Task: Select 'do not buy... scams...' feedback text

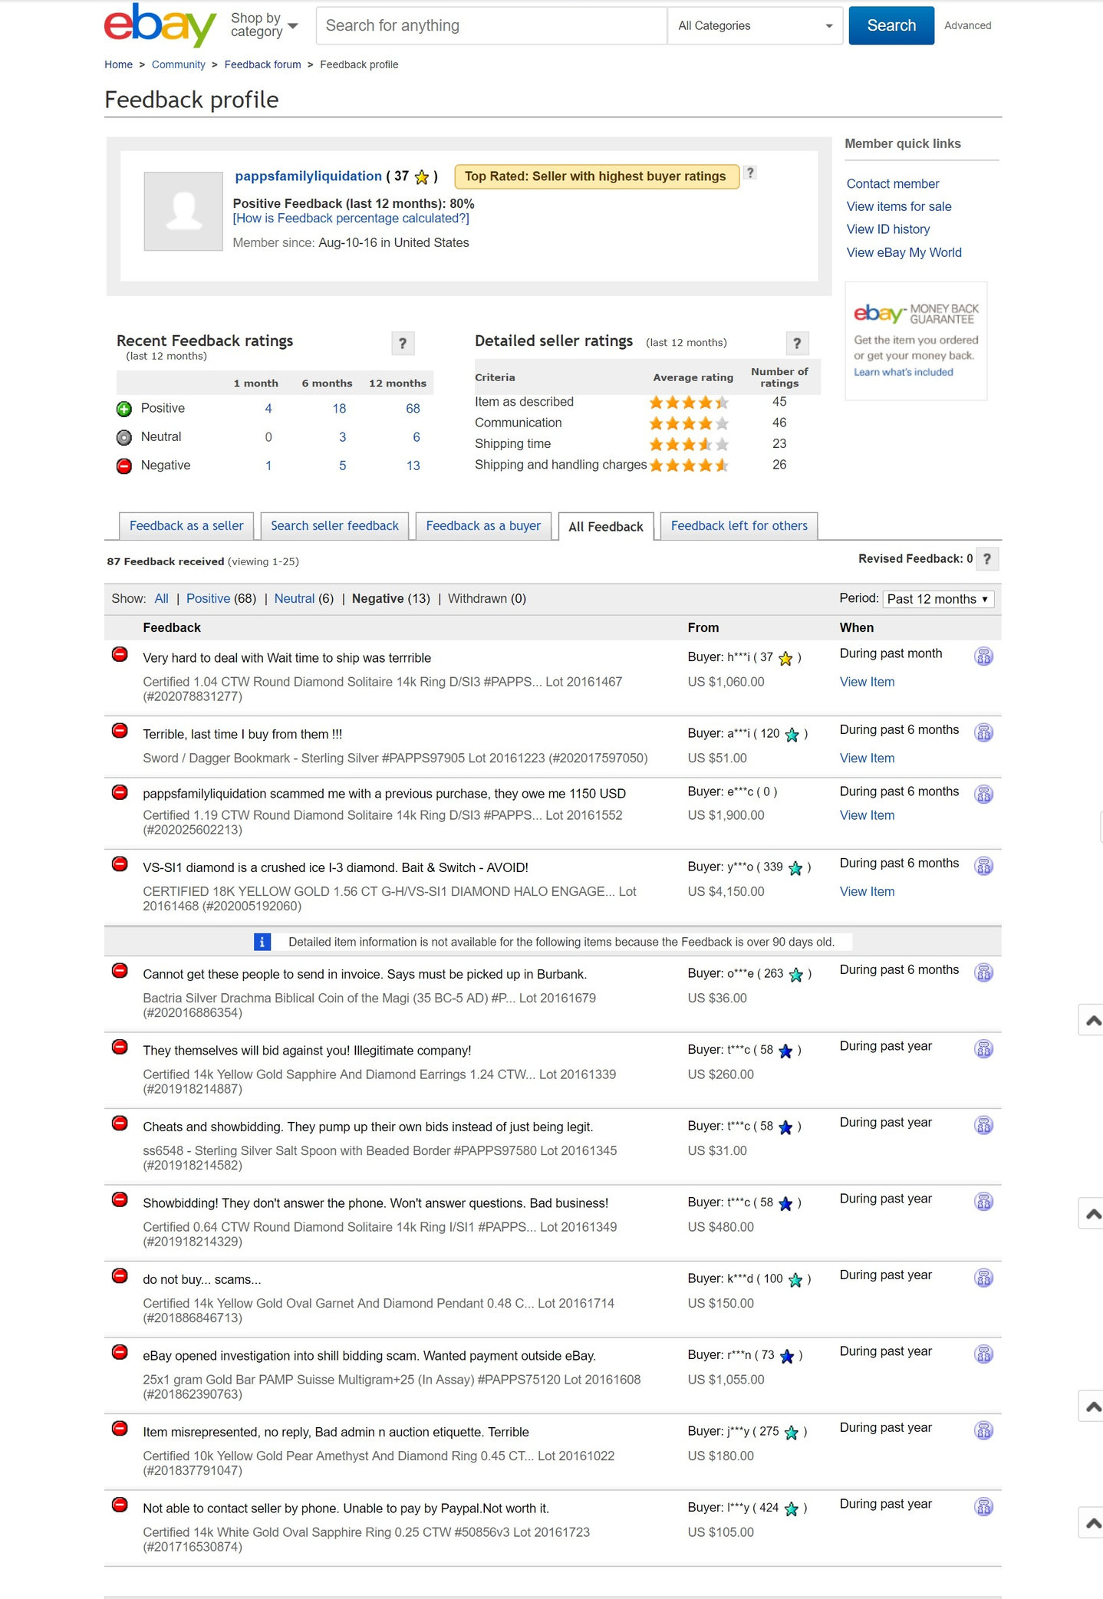Action: [202, 1279]
